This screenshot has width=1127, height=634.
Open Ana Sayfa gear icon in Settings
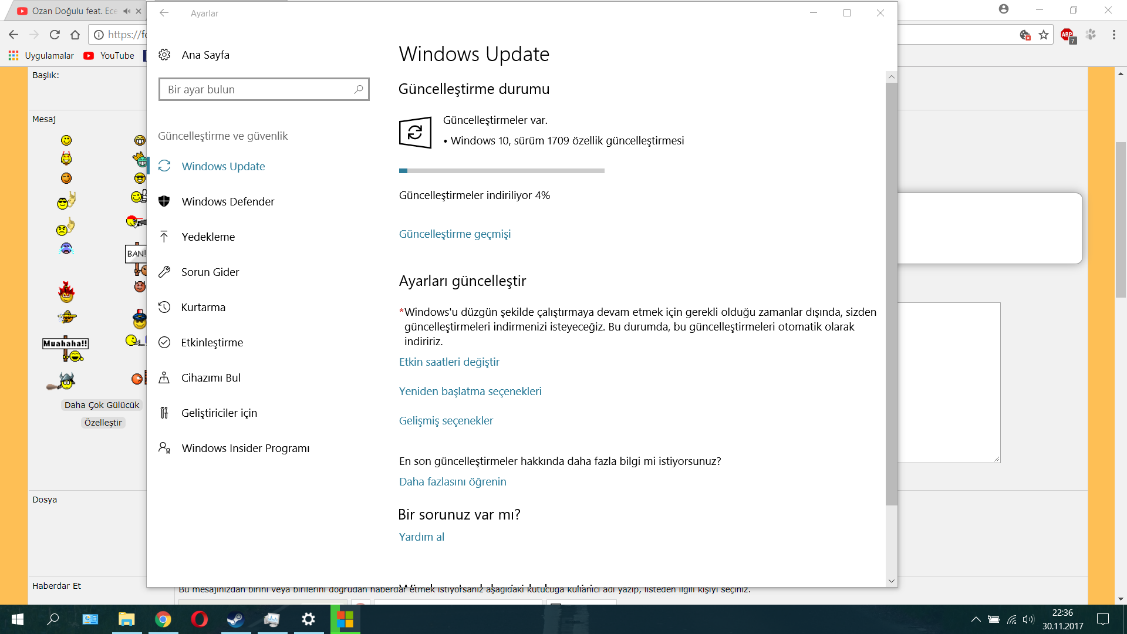(x=164, y=55)
